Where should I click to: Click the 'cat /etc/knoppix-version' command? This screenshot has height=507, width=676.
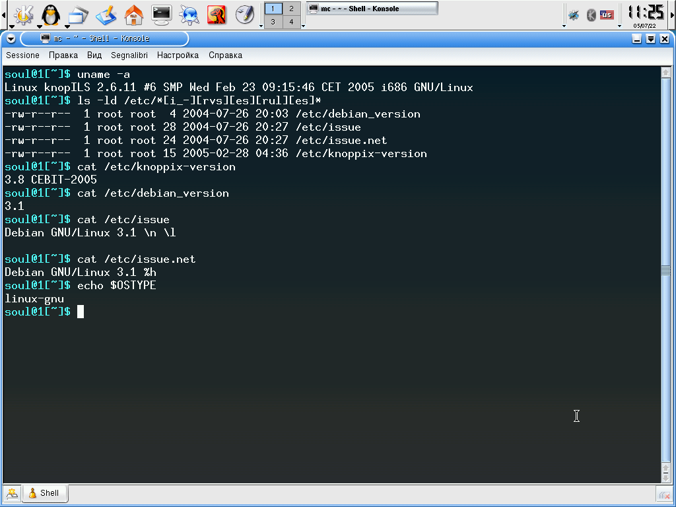coord(156,167)
